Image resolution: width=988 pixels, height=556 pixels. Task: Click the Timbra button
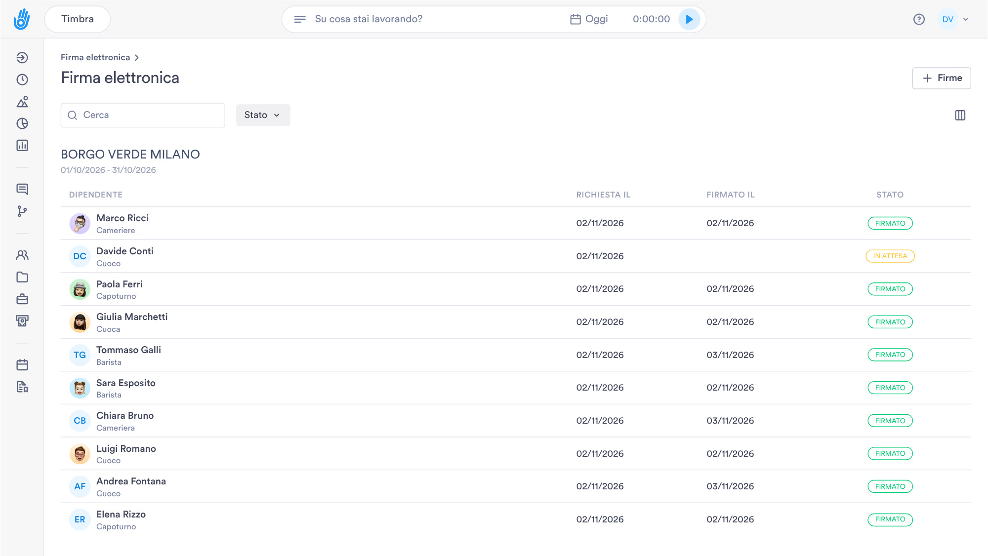[x=78, y=19]
